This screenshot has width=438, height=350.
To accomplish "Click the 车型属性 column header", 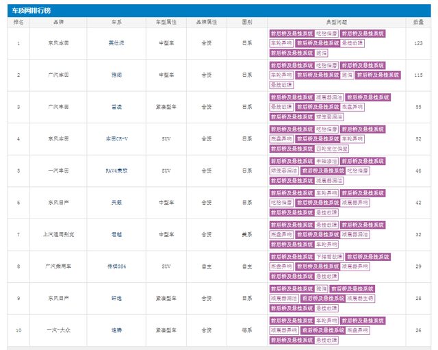I will pyautogui.click(x=166, y=22).
